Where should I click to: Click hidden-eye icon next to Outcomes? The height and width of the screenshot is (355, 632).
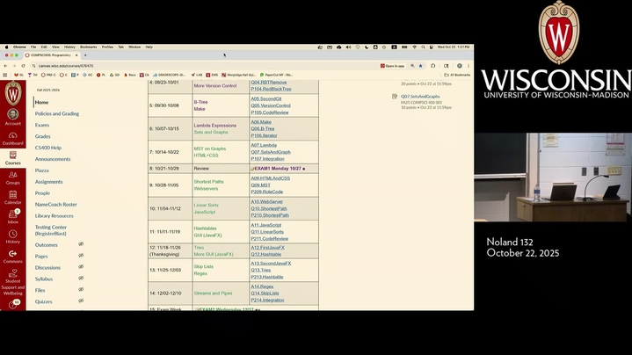[x=81, y=244]
